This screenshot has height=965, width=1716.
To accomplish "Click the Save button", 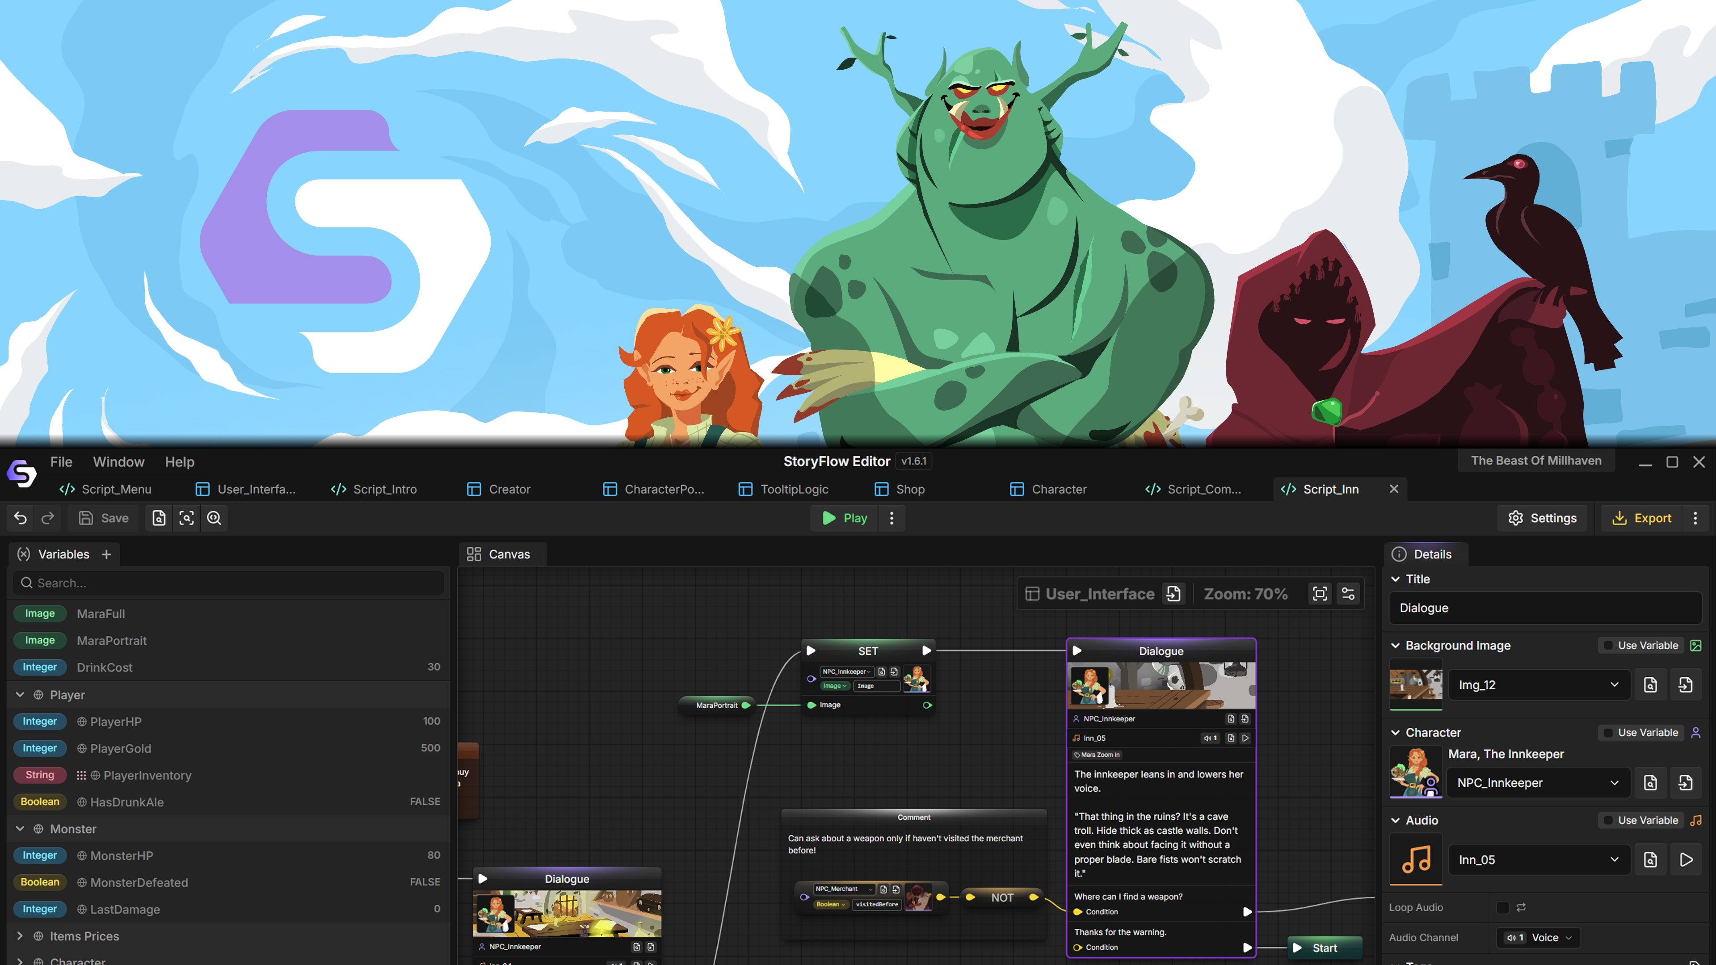I will pos(104,518).
